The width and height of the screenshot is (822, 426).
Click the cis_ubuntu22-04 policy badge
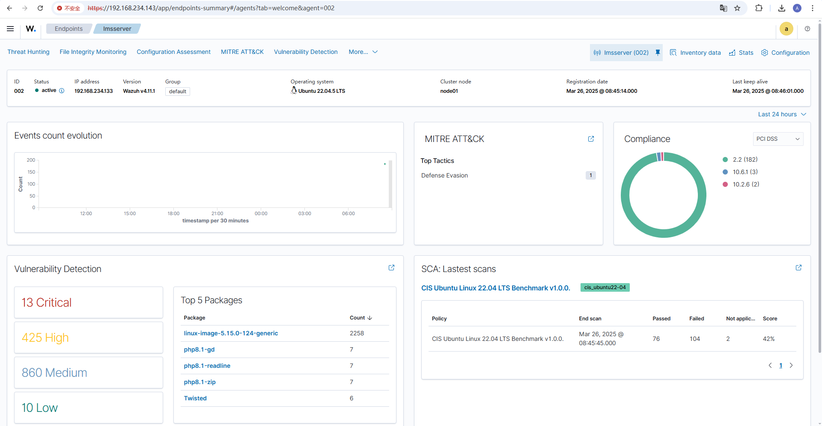(605, 287)
